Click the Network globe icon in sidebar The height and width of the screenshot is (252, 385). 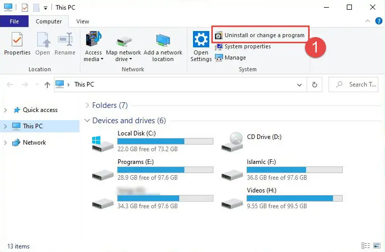[x=16, y=143]
